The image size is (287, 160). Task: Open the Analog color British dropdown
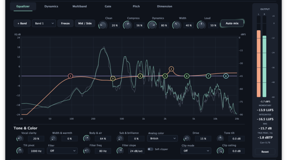click(x=162, y=139)
